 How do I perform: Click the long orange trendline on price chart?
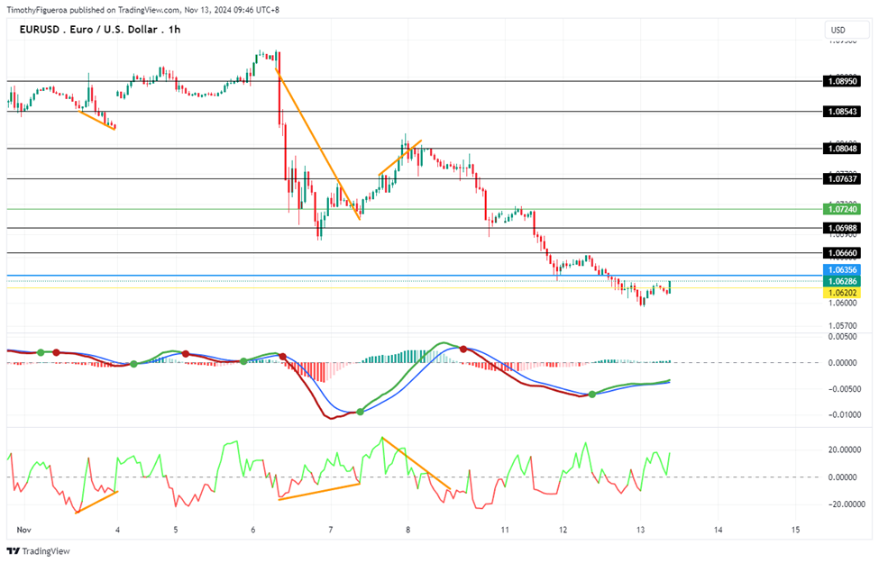[317, 144]
